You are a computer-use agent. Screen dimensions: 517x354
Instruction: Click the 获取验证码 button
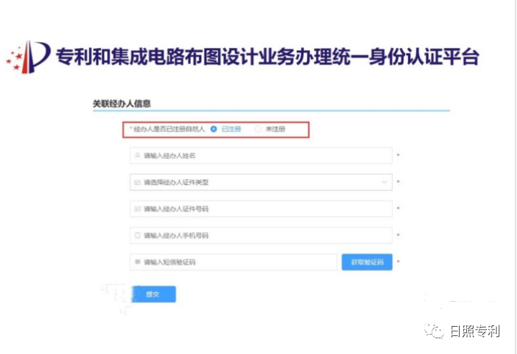pos(367,262)
